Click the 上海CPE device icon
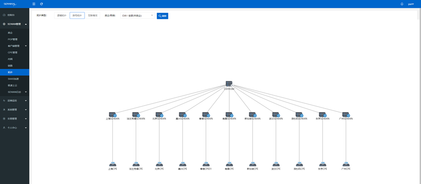 pos(112,165)
